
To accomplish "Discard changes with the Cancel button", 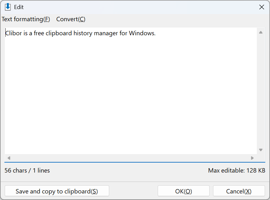I will click(239, 191).
